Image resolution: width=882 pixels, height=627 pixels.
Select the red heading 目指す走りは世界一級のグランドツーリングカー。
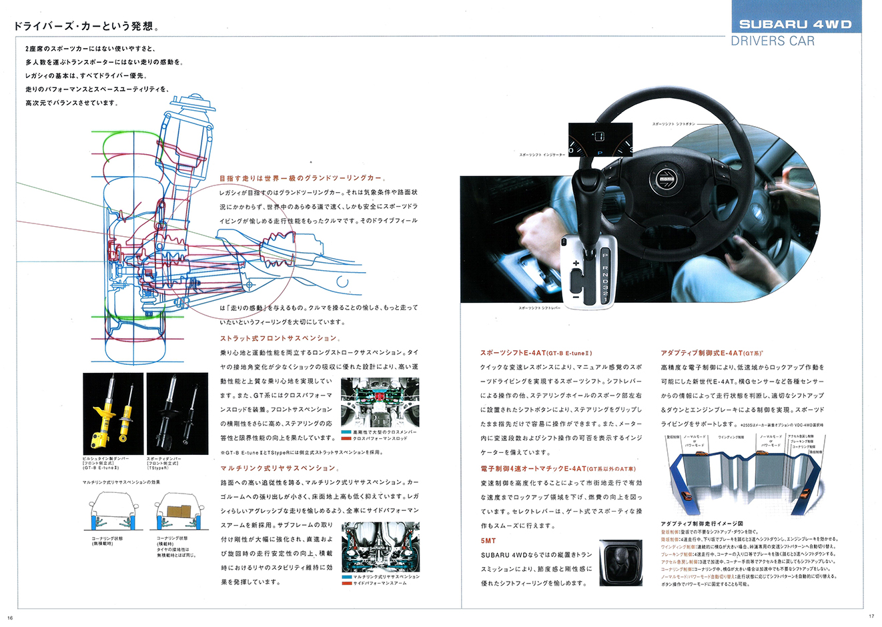pyautogui.click(x=302, y=178)
